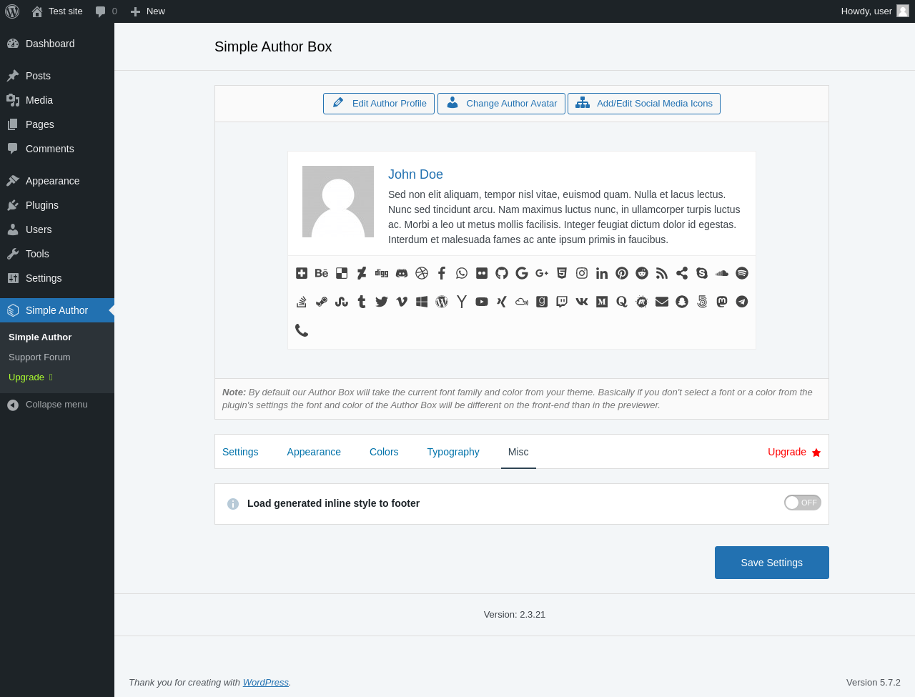This screenshot has height=697, width=915.
Task: Click the Windows logo icon
Action: point(422,302)
